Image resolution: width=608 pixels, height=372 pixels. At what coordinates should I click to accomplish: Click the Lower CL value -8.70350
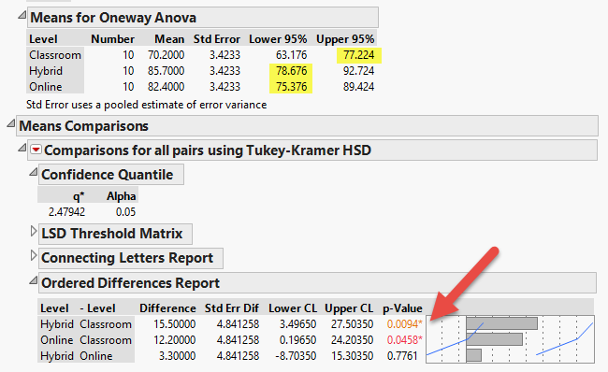click(x=296, y=356)
